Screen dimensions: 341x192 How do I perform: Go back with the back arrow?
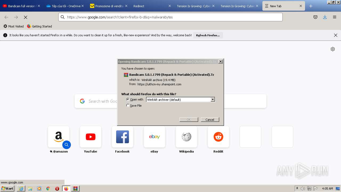click(6, 17)
